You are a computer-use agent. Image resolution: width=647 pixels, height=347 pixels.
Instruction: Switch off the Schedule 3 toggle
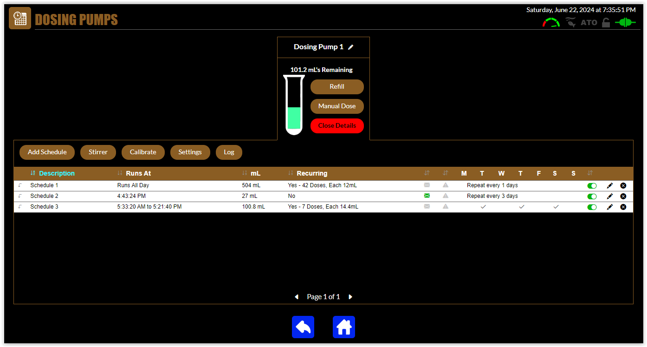pos(592,207)
